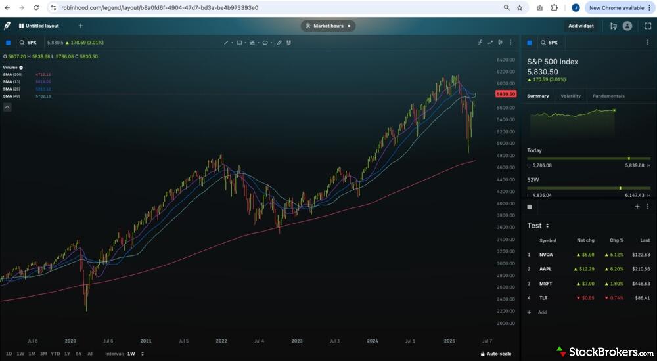Image resolution: width=657 pixels, height=361 pixels.
Task: Click the feedback megaphone icon
Action: [613, 26]
